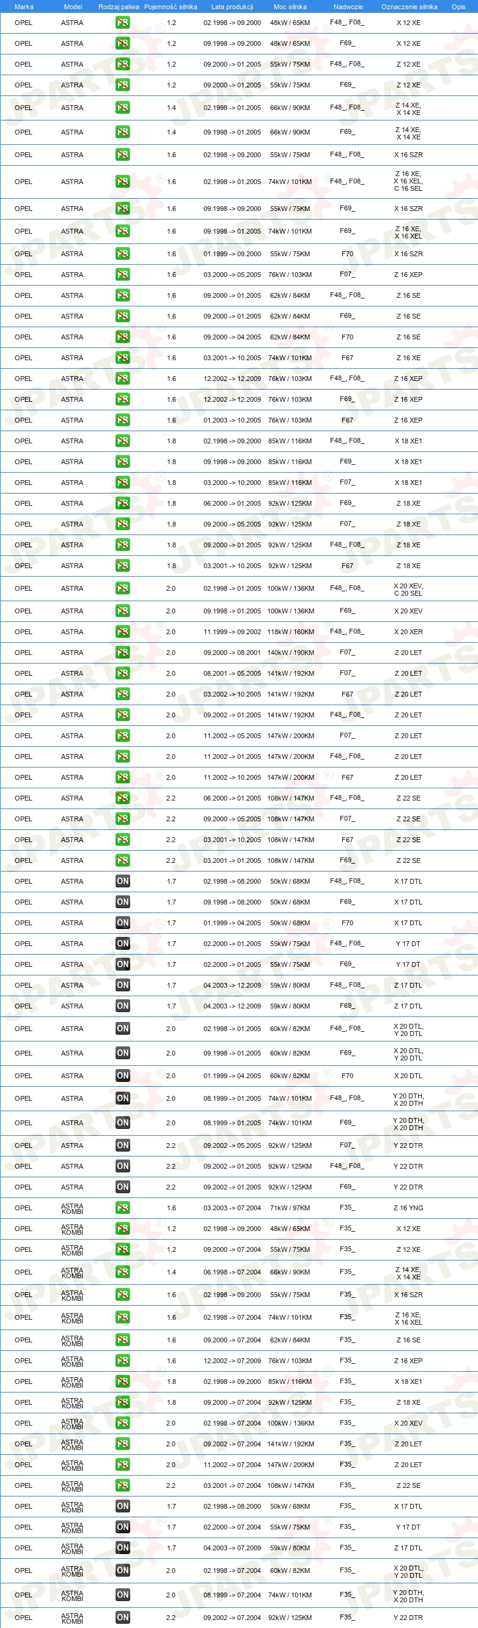Click the Opis column header

(458, 7)
